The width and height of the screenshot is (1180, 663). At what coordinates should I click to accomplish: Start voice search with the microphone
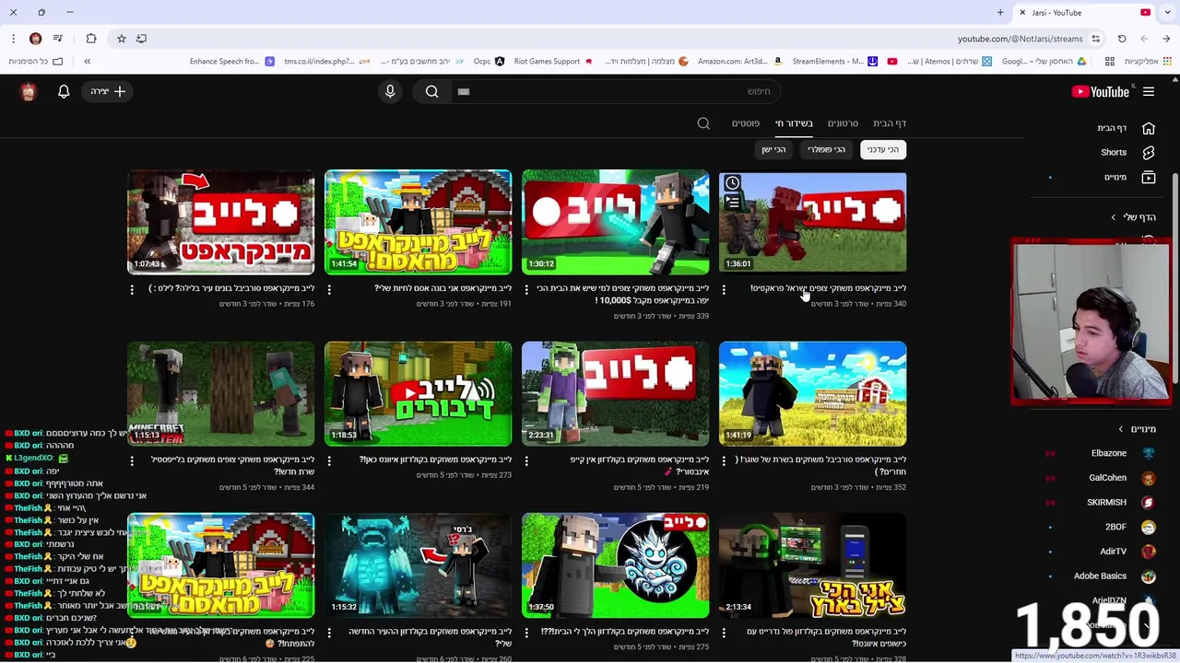tap(390, 91)
